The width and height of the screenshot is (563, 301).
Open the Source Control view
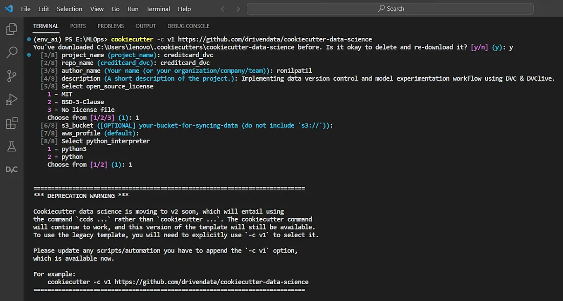click(x=12, y=76)
